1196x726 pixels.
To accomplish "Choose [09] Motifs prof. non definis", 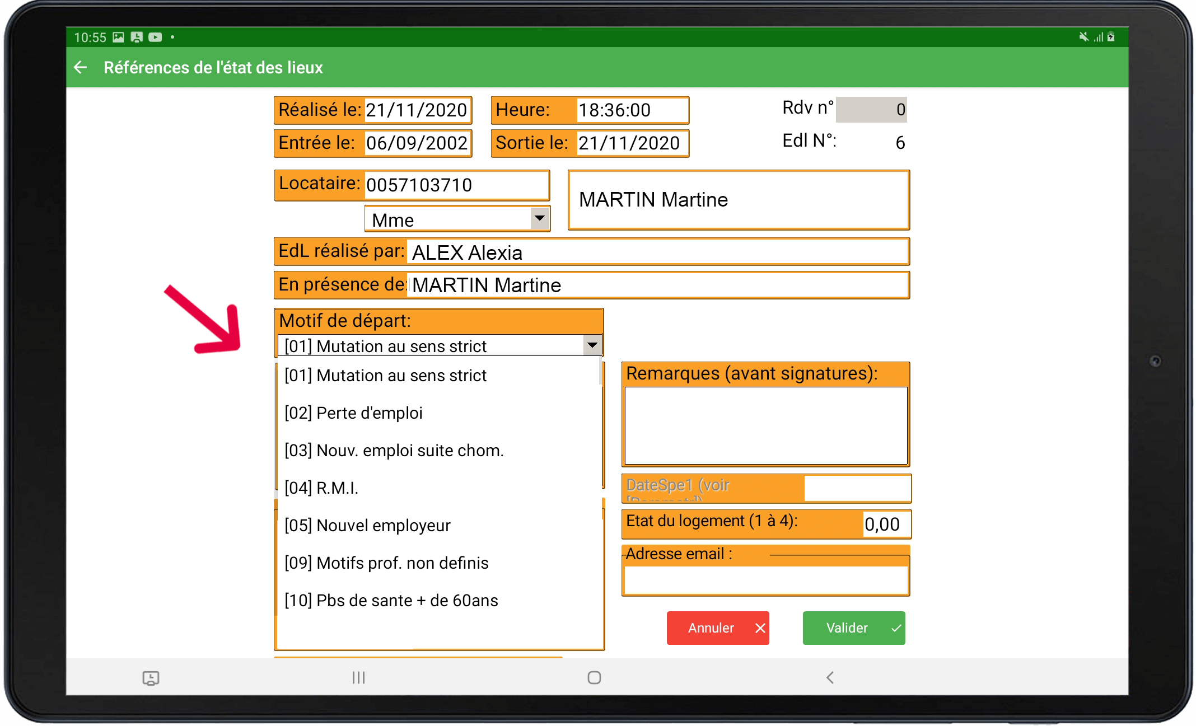I will point(386,563).
